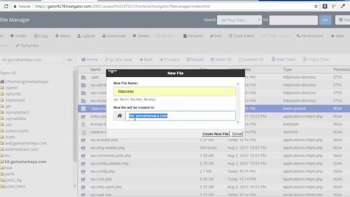Open the All Your Files search dropdown
This screenshot has width=350, height=197.
[x=240, y=20]
